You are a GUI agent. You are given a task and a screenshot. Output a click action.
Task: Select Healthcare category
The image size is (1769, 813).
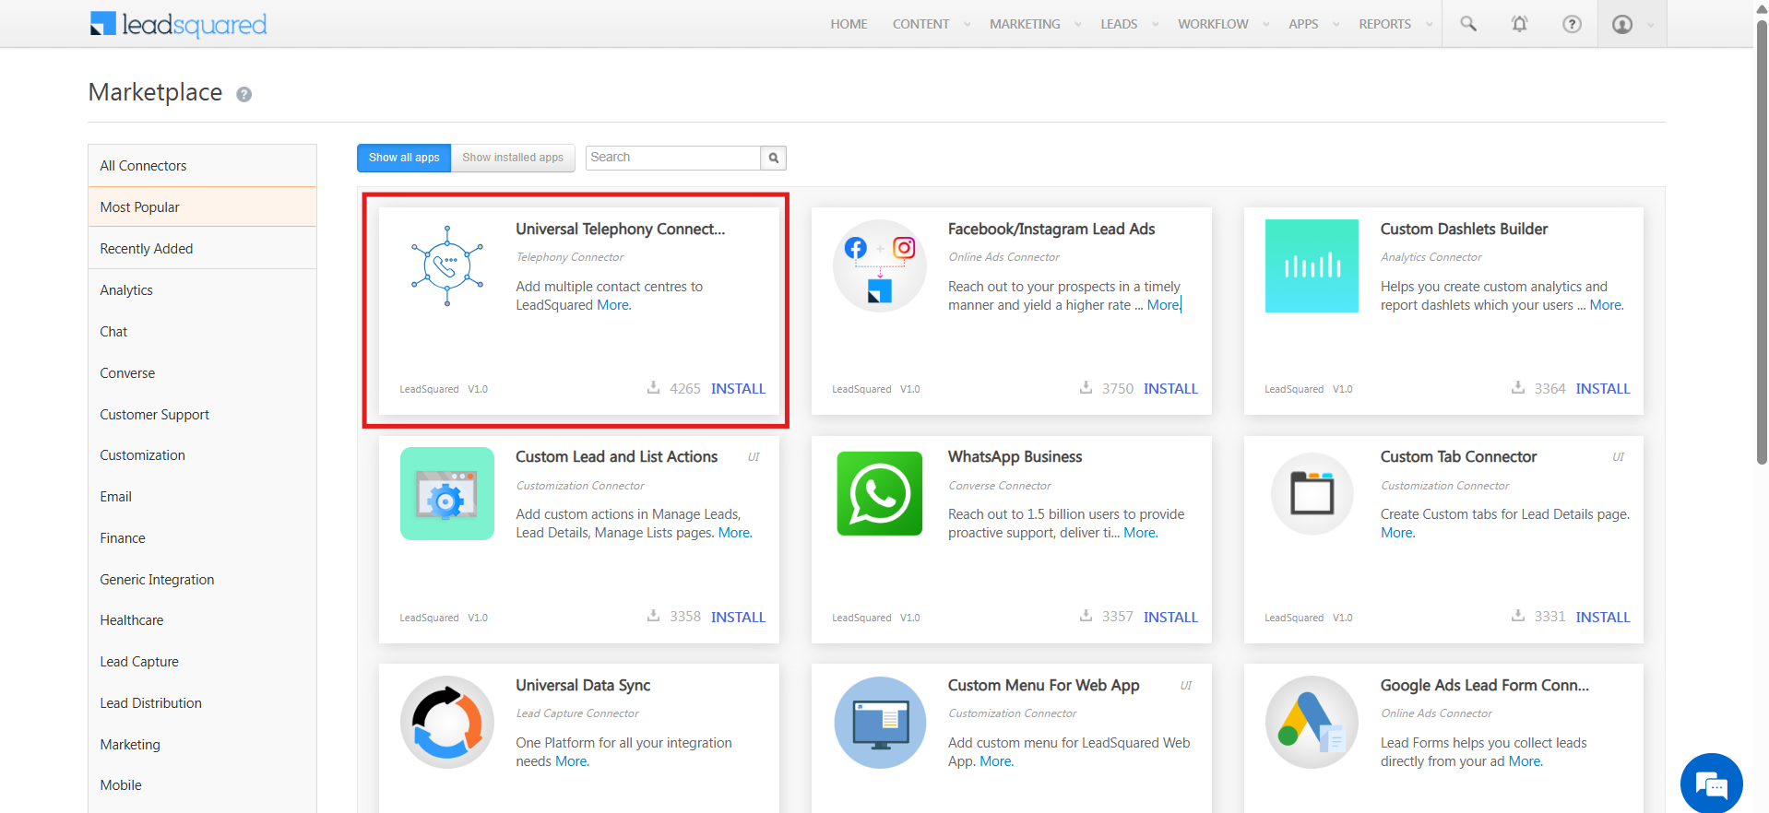pyautogui.click(x=202, y=620)
